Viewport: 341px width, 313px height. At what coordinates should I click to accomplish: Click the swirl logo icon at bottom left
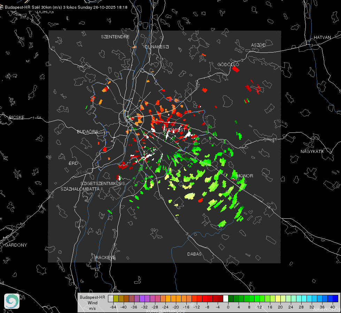12,301
